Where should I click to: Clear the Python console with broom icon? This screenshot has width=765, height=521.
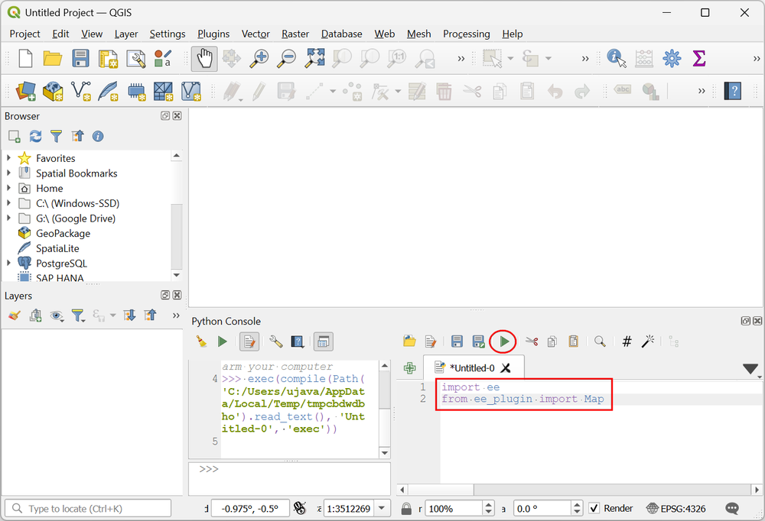pyautogui.click(x=201, y=341)
